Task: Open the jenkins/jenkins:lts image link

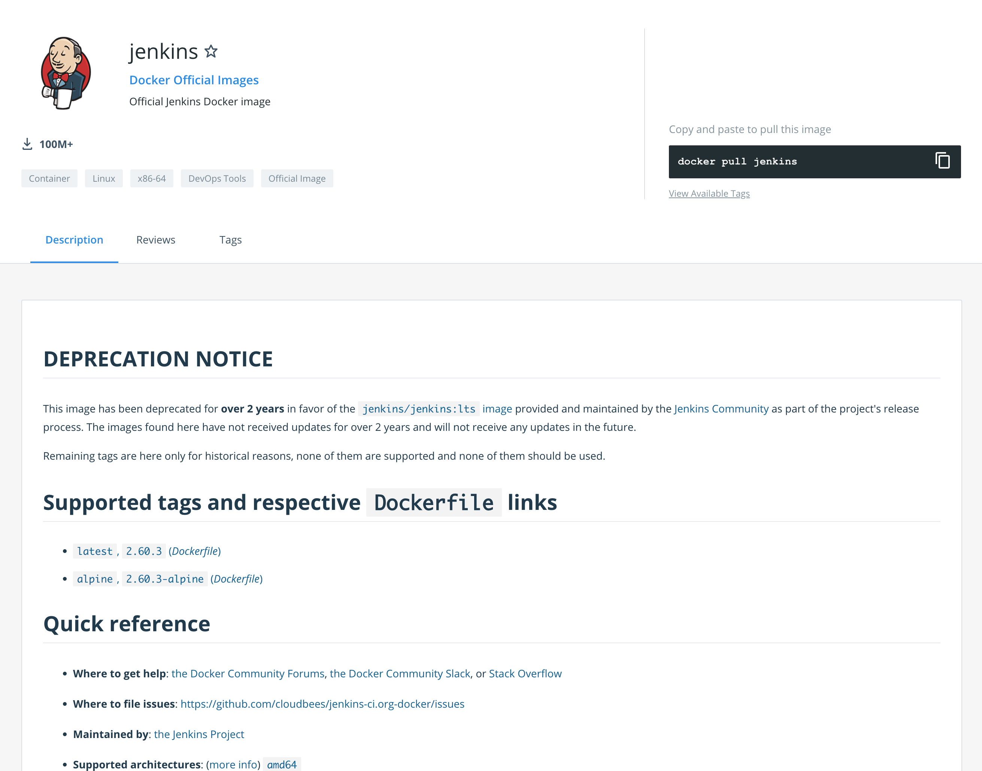Action: (418, 409)
